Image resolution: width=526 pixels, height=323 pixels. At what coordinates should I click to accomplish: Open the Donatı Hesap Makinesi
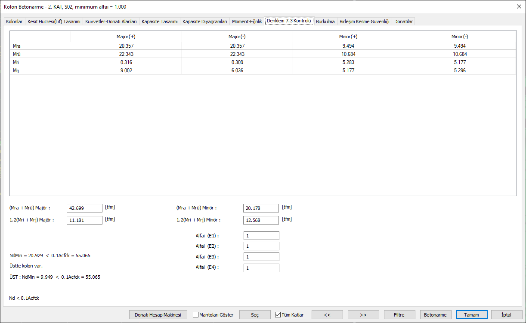tap(158, 314)
